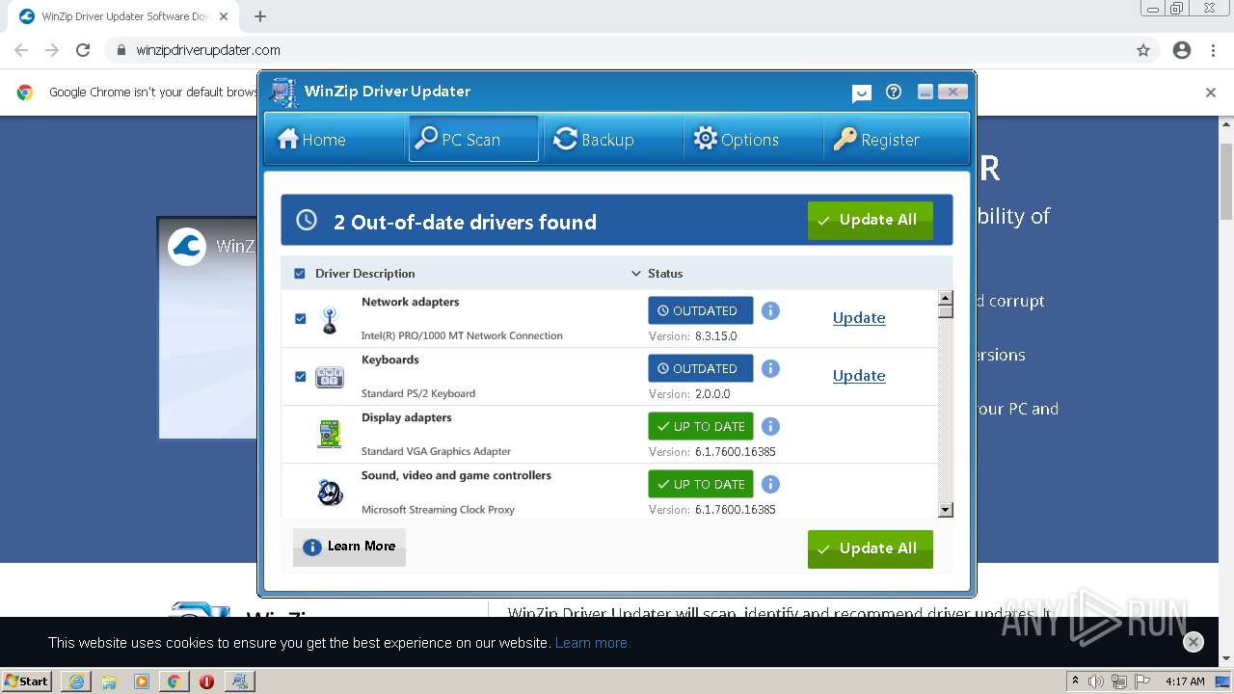Bookmark this page with the star icon
Viewport: 1234px width, 694px height.
coord(1143,50)
